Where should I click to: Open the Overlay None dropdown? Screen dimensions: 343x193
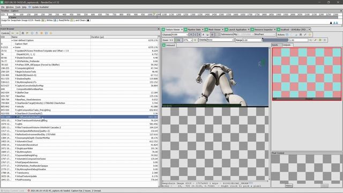pos(220,40)
